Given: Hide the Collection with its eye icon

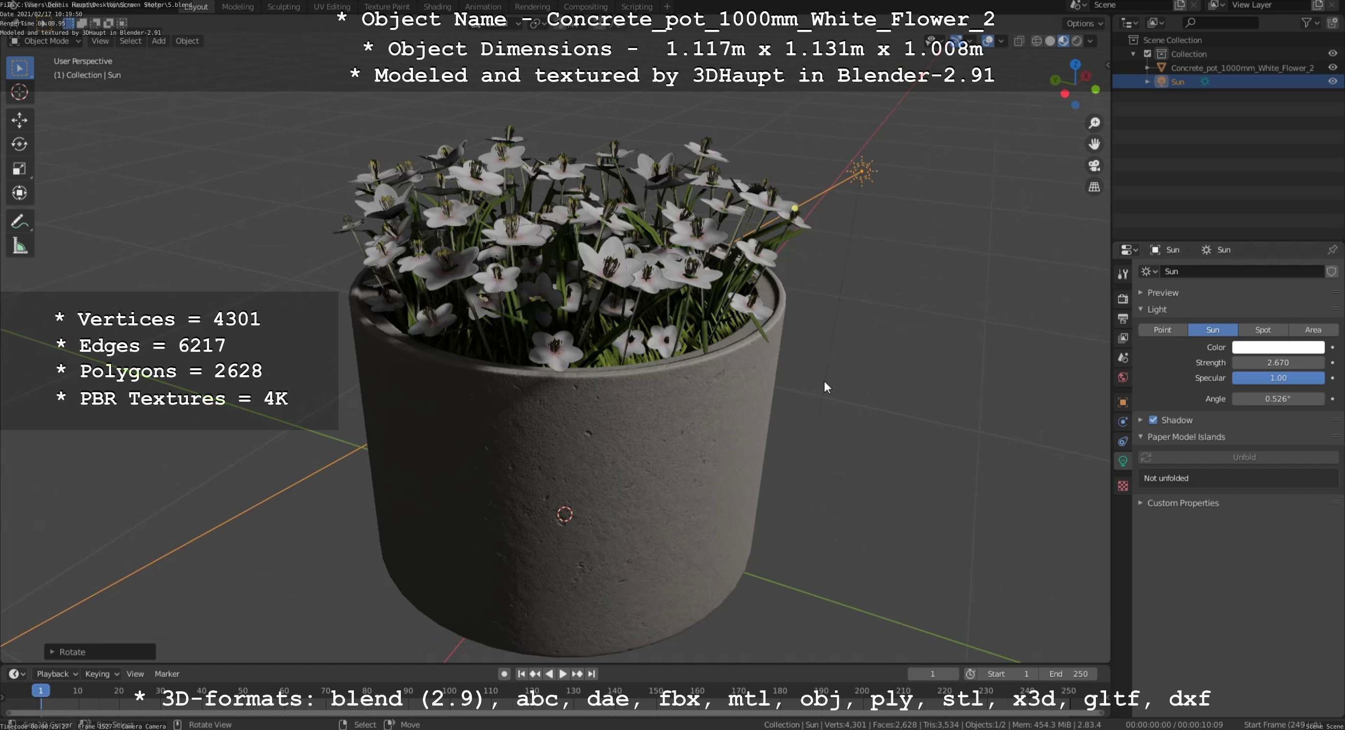Looking at the screenshot, I should pyautogui.click(x=1332, y=54).
